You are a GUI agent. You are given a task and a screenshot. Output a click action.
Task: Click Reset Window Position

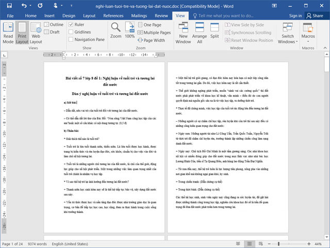(x=249, y=40)
